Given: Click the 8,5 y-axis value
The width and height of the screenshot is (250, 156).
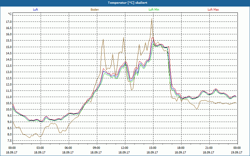Looking at the screenshot, I should tap(9, 128).
